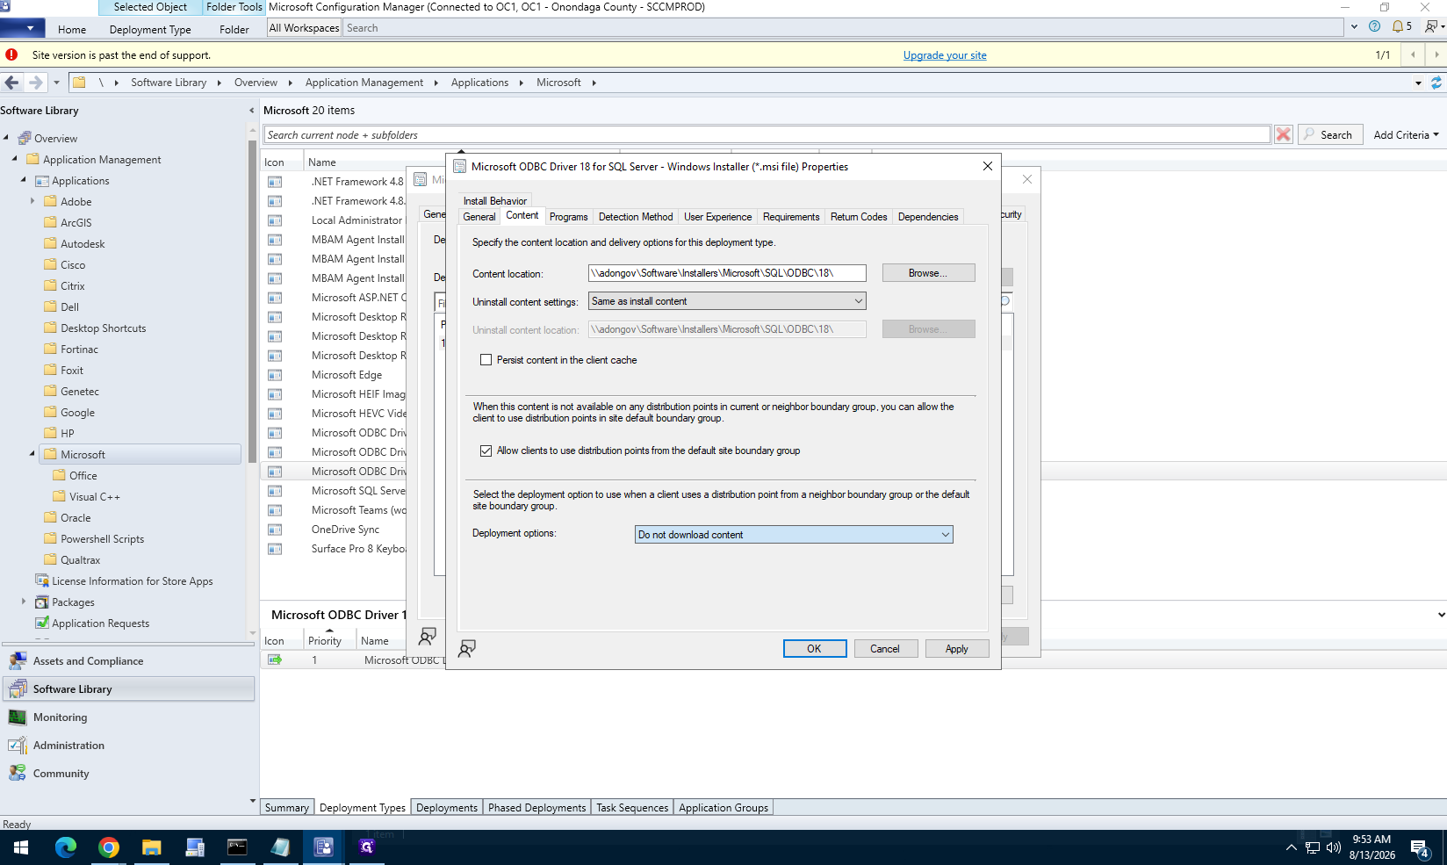Click the deployment type icon in priority row
Viewport: 1447px width, 865px height.
(275, 660)
